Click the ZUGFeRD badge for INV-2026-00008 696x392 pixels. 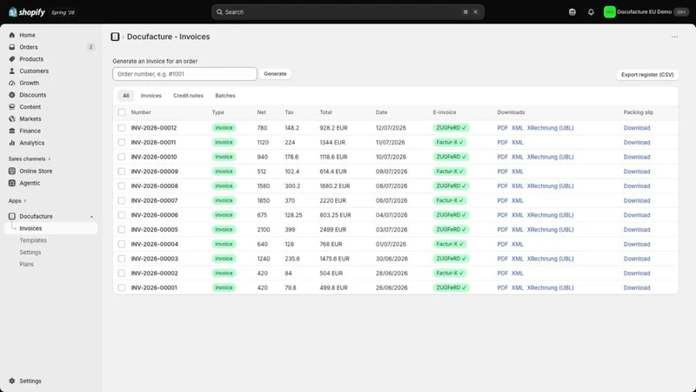point(451,186)
